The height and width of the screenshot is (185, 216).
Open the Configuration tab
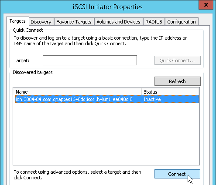[182, 22]
